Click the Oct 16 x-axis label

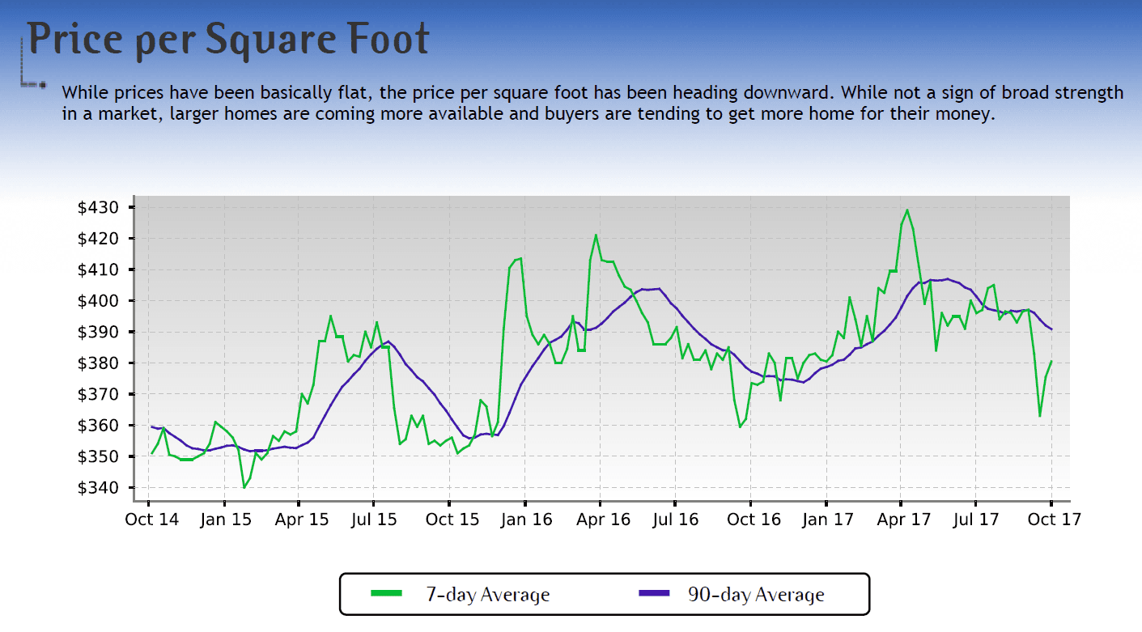754,520
